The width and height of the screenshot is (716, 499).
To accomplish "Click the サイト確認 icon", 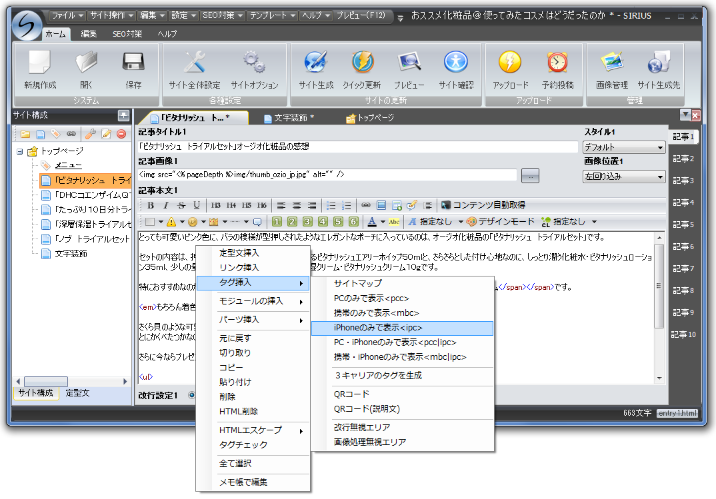I will coord(456,62).
